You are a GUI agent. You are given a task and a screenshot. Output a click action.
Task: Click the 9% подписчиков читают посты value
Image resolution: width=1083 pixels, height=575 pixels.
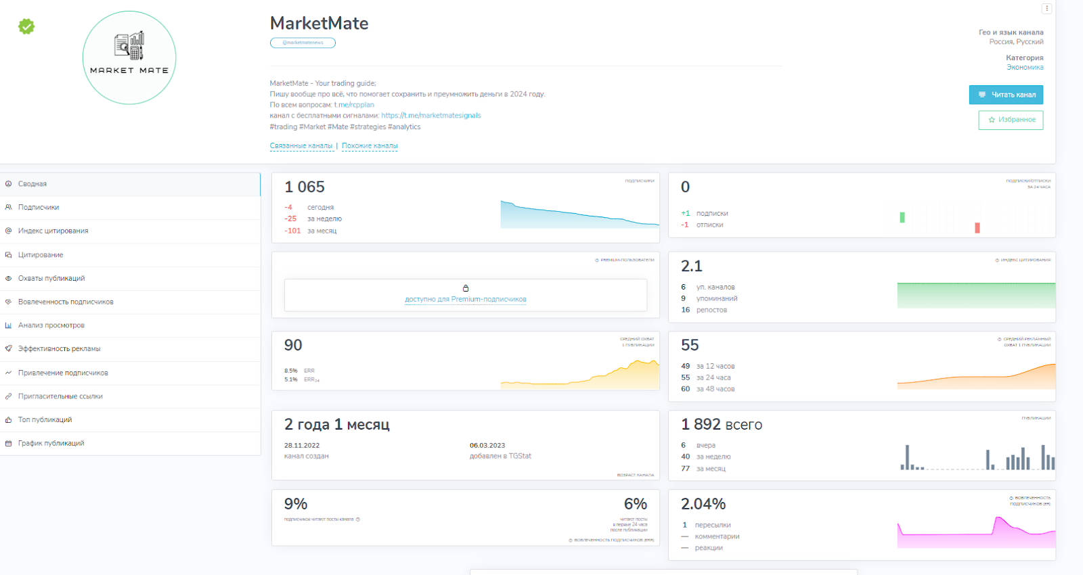tap(296, 504)
